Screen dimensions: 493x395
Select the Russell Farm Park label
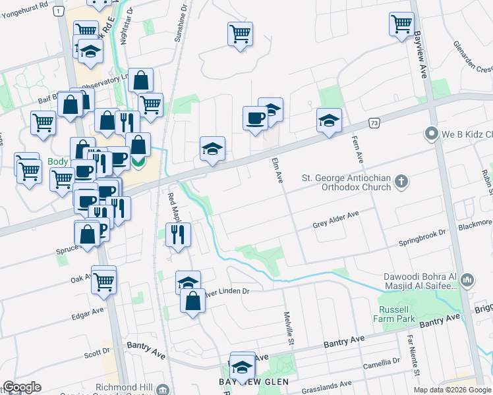[x=394, y=314]
